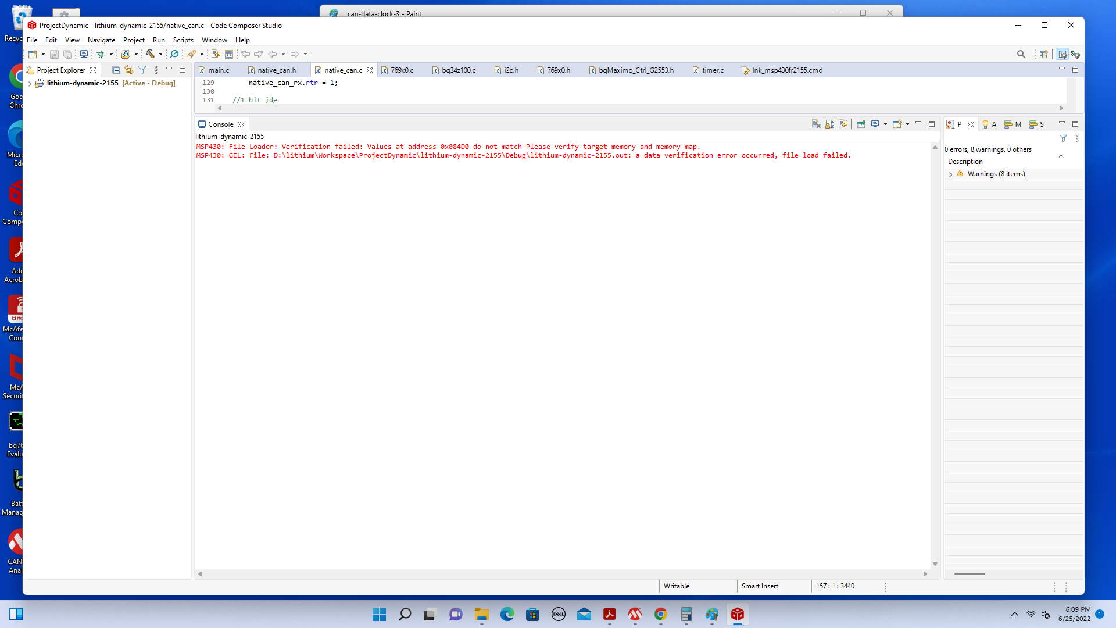Close the native_can.c editor tab
The height and width of the screenshot is (628, 1116).
tap(370, 70)
